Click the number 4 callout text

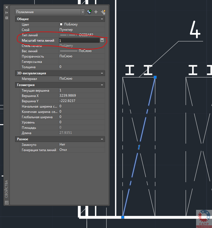(x=195, y=30)
